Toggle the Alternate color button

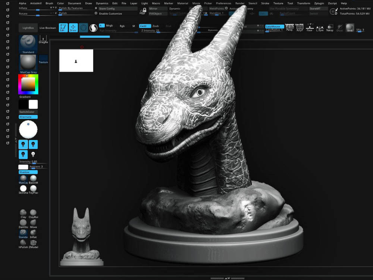[x=28, y=116]
